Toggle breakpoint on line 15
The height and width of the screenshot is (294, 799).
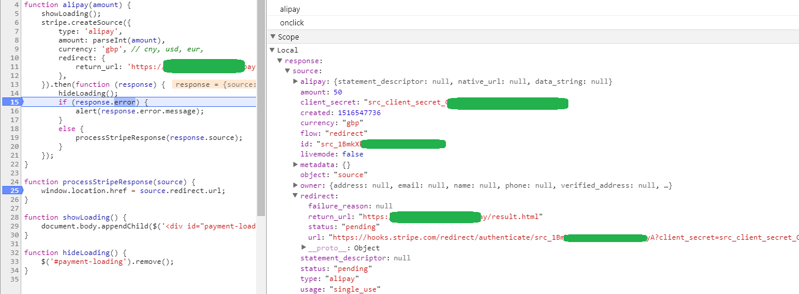tap(11, 102)
